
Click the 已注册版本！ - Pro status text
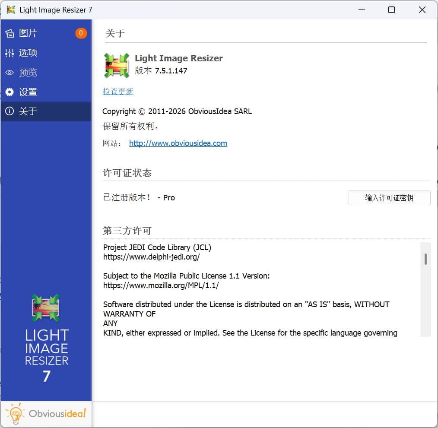click(139, 197)
